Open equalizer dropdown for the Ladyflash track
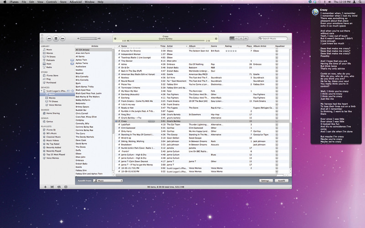Image resolution: width=365 pixels, height=228 pixels. pos(276,124)
